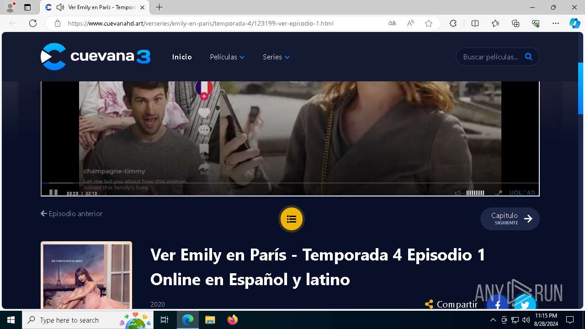The height and width of the screenshot is (329, 585).
Task: Open the Emily en París poster thumbnail
Action: click(x=86, y=276)
